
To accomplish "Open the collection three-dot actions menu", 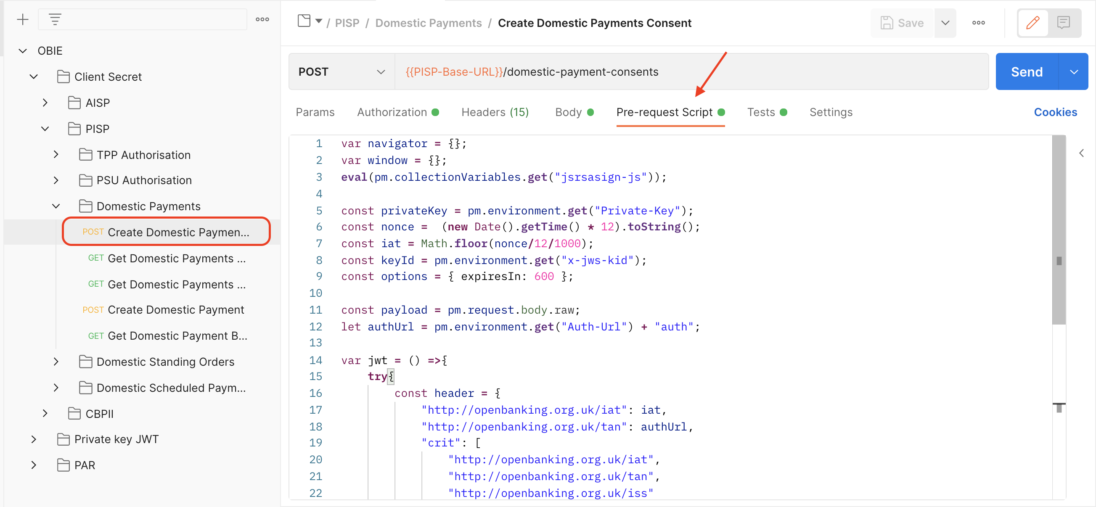I will point(262,19).
